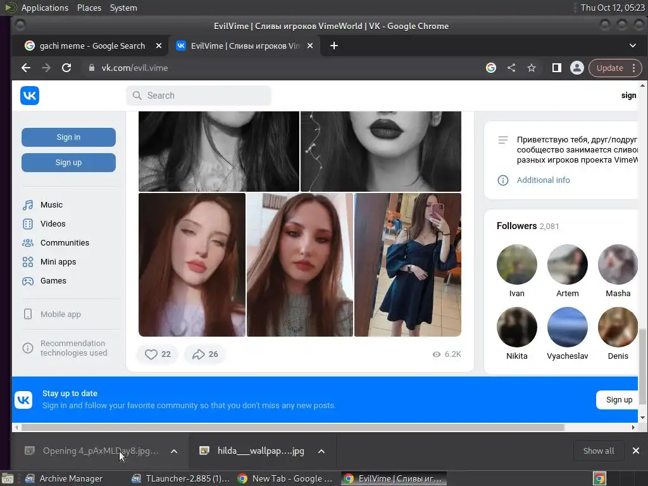
Task: Share the post with arrow icon 26
Action: coord(205,354)
